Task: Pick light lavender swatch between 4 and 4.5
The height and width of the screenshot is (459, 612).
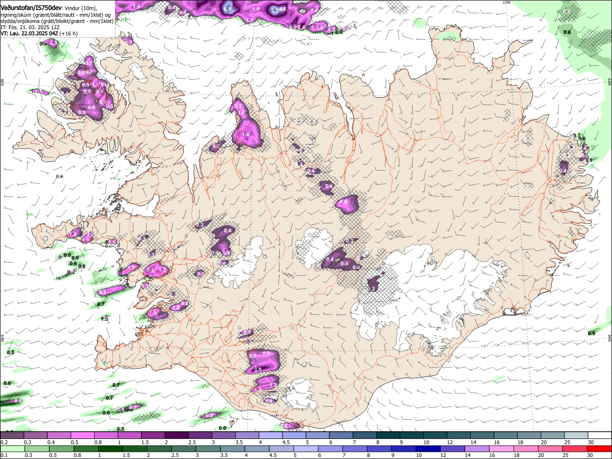Action: tap(271, 435)
